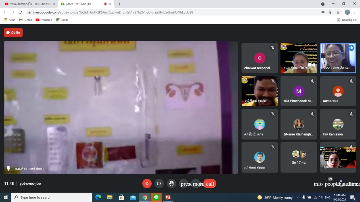Open a new browser tab
The image size is (360, 202).
(119, 4)
